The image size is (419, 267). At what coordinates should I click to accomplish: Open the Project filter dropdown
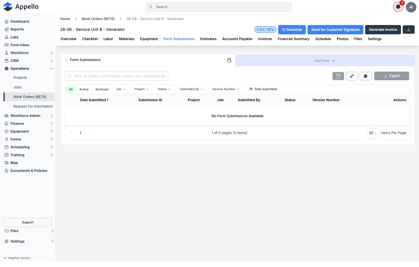pyautogui.click(x=141, y=89)
